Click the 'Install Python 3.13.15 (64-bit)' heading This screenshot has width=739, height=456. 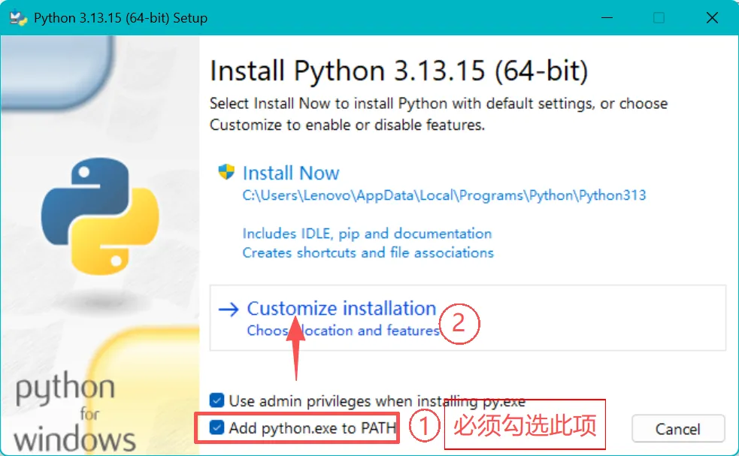click(x=399, y=71)
